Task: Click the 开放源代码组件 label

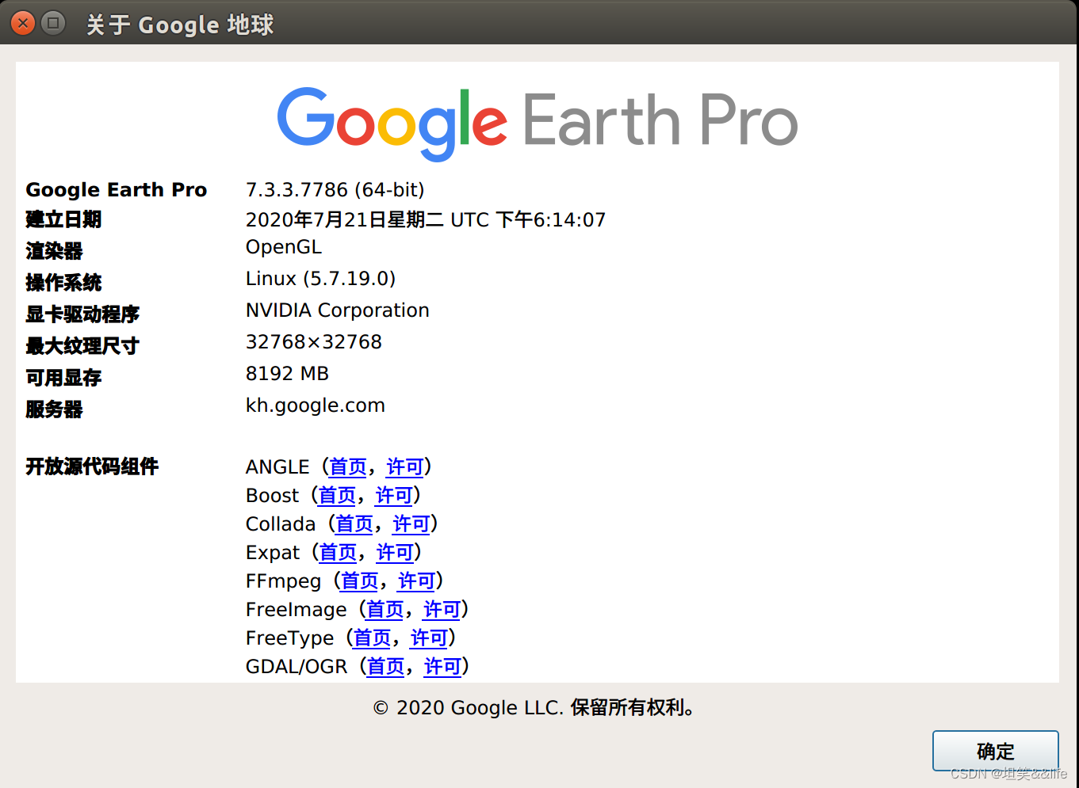Action: (92, 466)
